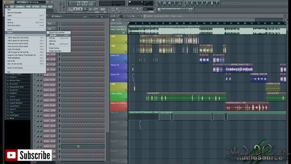Click the online news hint bar
Image resolution: width=291 pixels, height=164 pixels.
click(x=175, y=10)
